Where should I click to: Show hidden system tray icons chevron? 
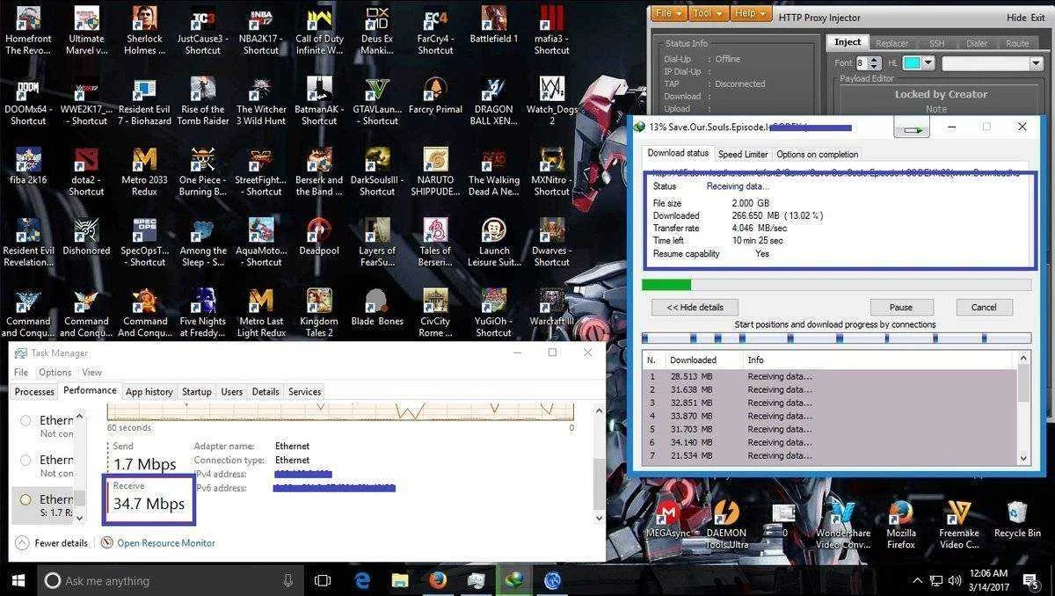coord(918,580)
